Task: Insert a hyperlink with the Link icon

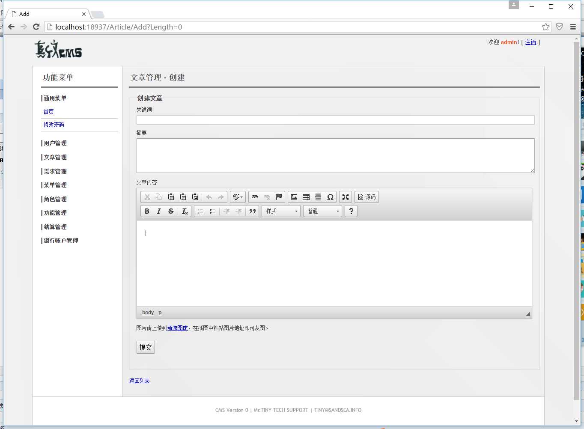Action: coord(255,197)
